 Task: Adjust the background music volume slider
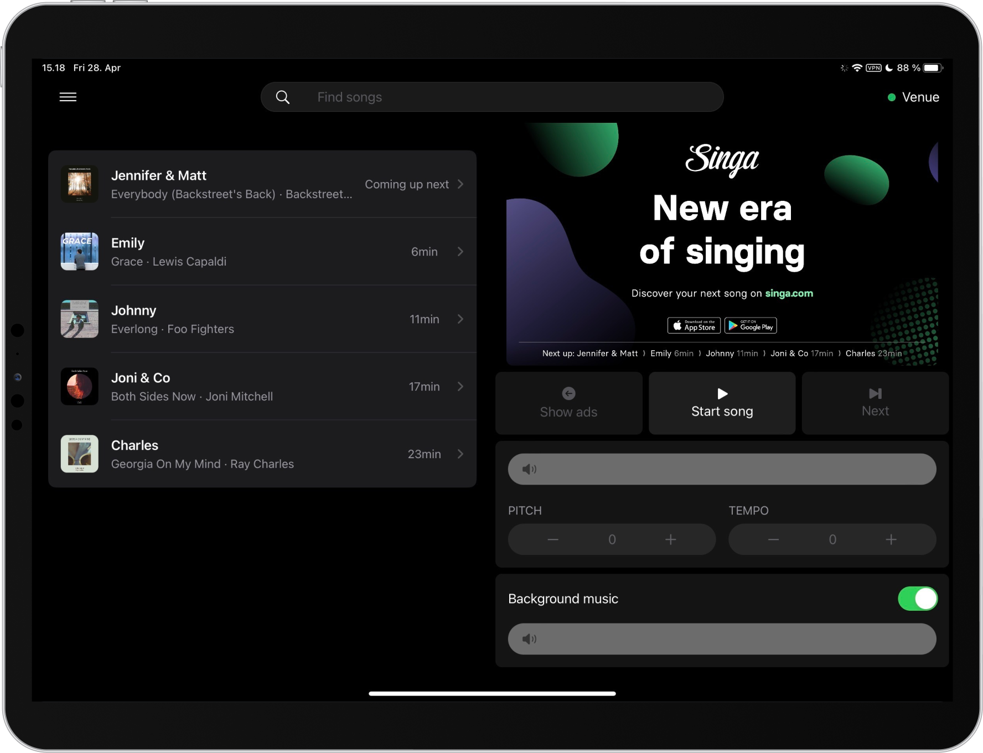pyautogui.click(x=722, y=639)
